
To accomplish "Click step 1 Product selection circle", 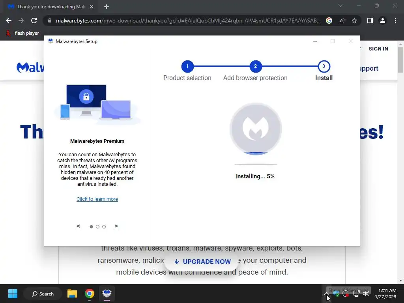I will pyautogui.click(x=187, y=66).
